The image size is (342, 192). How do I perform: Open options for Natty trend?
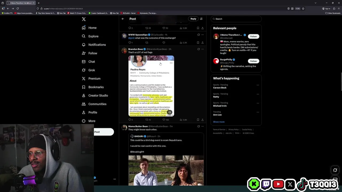(x=258, y=94)
